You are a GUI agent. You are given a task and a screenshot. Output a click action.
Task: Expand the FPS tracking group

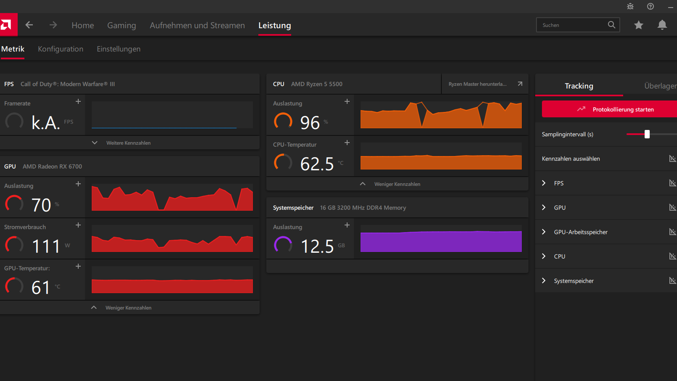click(x=544, y=183)
